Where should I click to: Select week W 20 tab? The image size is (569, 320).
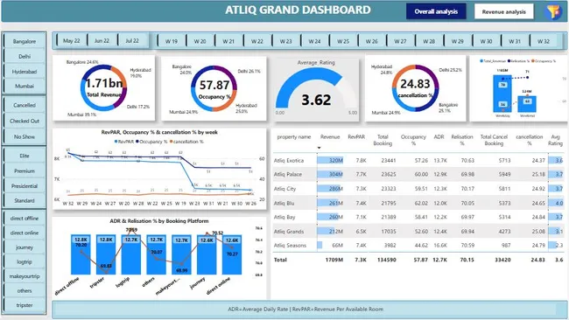coord(200,41)
